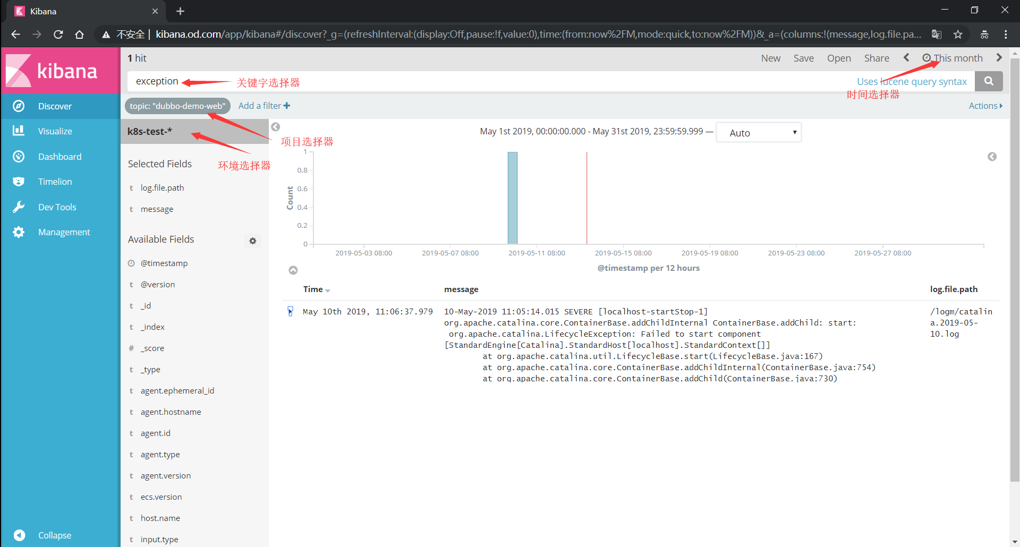Screen dimensions: 1020x547
Task: Open the Auto interval dropdown
Action: [x=759, y=132]
